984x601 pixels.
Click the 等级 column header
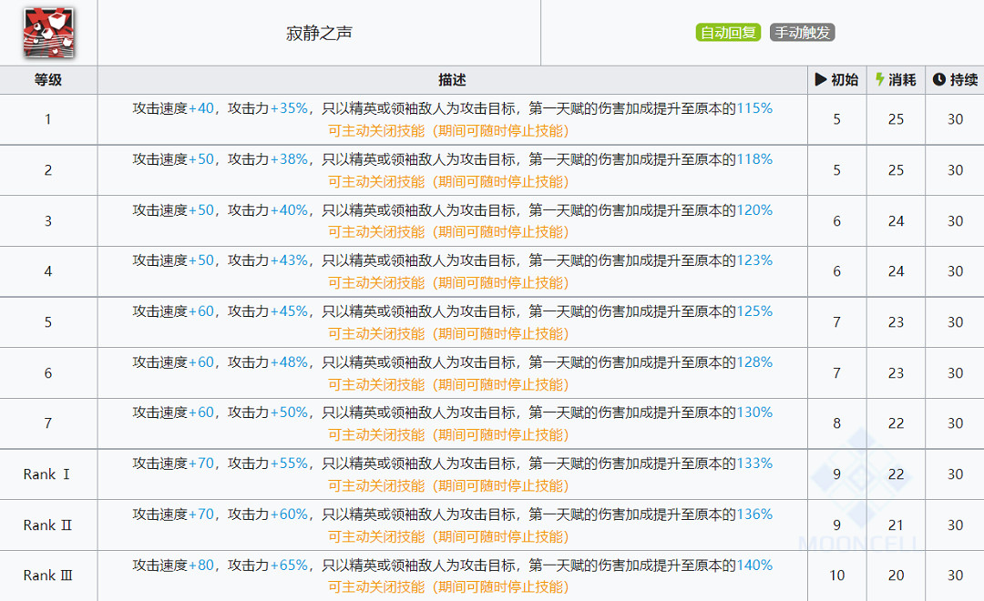point(47,79)
